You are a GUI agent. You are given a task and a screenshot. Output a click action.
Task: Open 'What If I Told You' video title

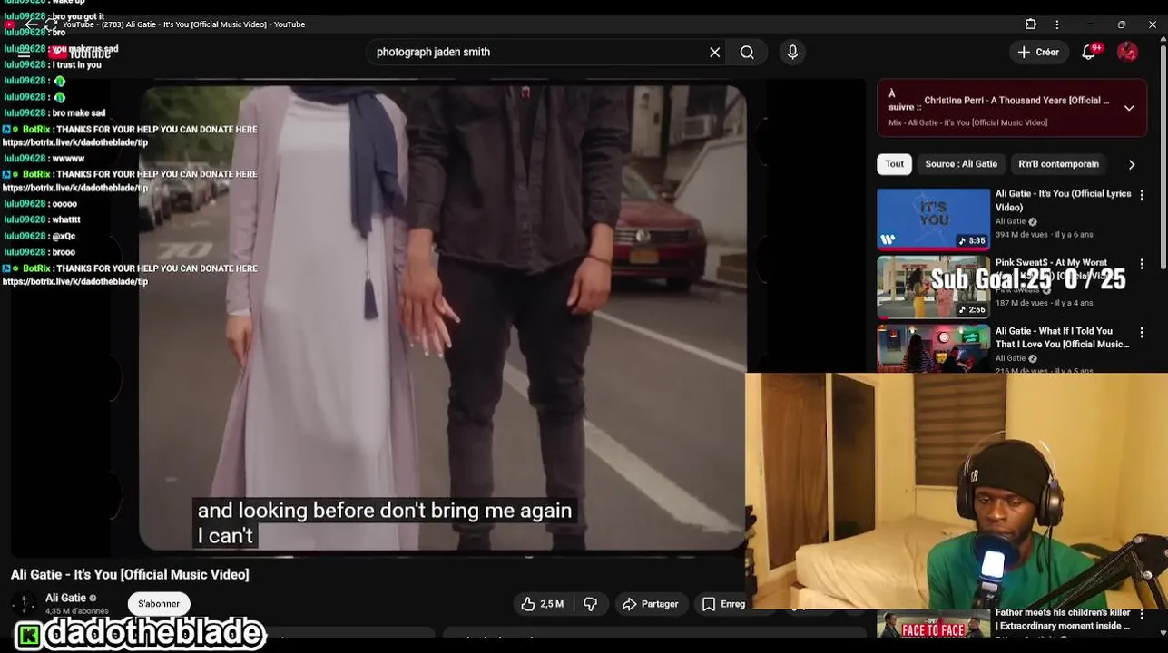(1063, 337)
